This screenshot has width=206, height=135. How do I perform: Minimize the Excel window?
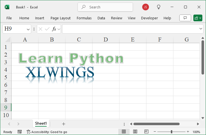[172, 7]
